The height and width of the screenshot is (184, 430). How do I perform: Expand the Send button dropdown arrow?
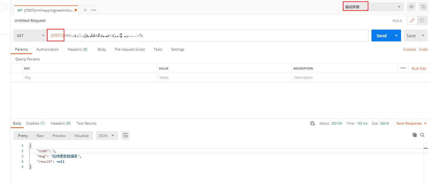(396, 35)
